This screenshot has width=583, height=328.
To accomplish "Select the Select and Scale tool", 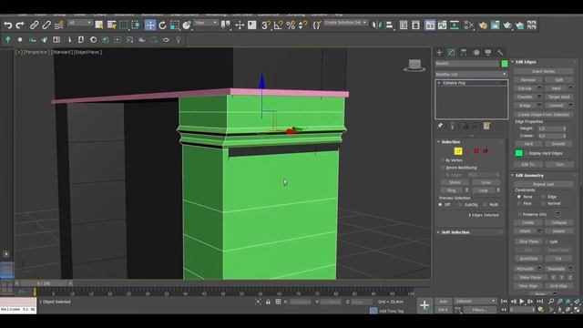I will (x=174, y=26).
